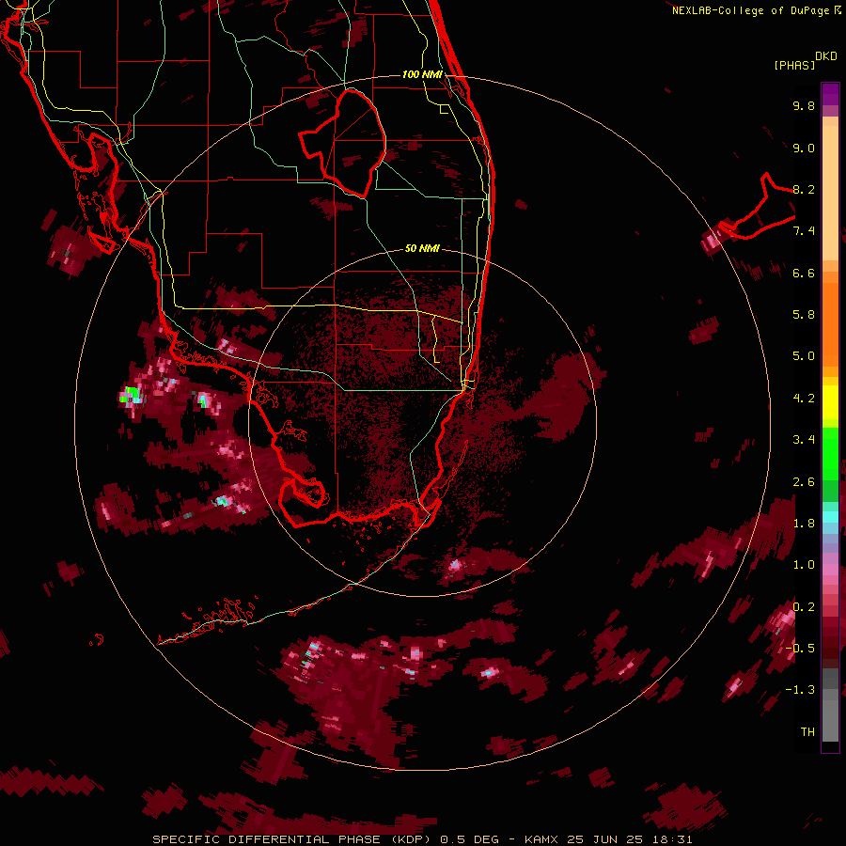Click the -0.5 value on color scale
The image size is (846, 846).
(801, 649)
